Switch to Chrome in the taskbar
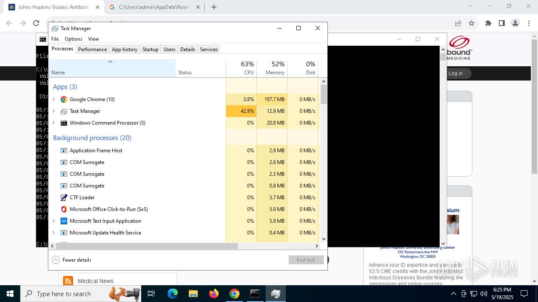This screenshot has height=302, width=538. (x=235, y=294)
